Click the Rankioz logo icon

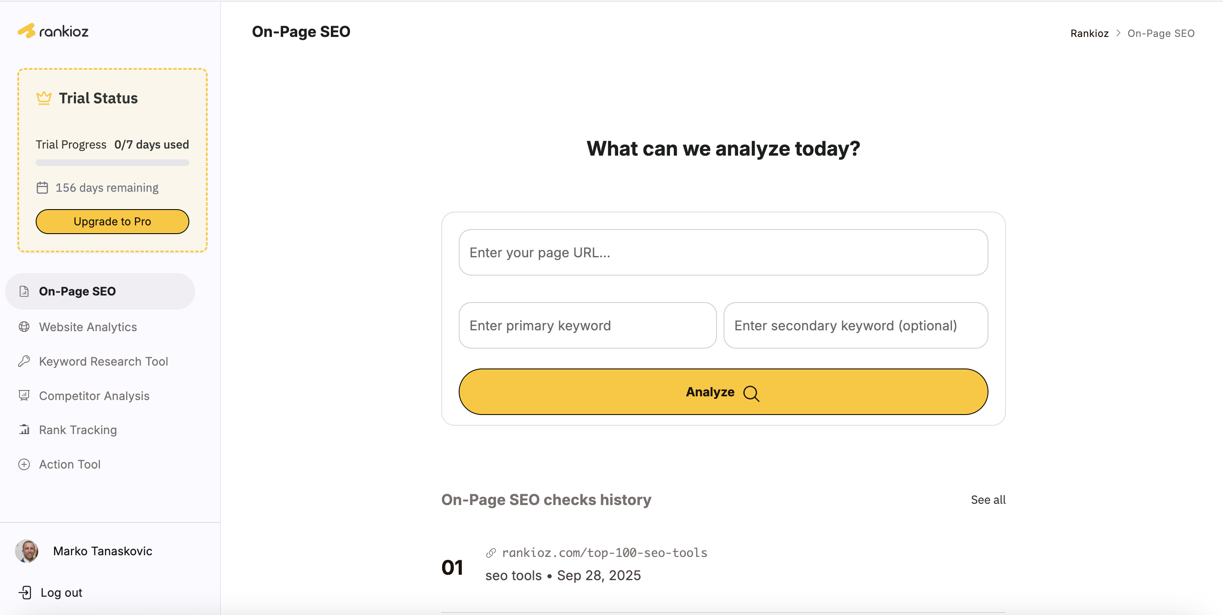[x=27, y=31]
